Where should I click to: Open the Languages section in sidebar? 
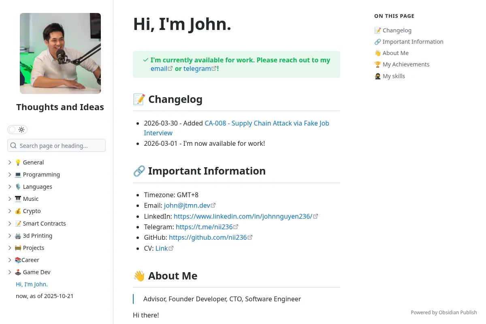coord(34,187)
